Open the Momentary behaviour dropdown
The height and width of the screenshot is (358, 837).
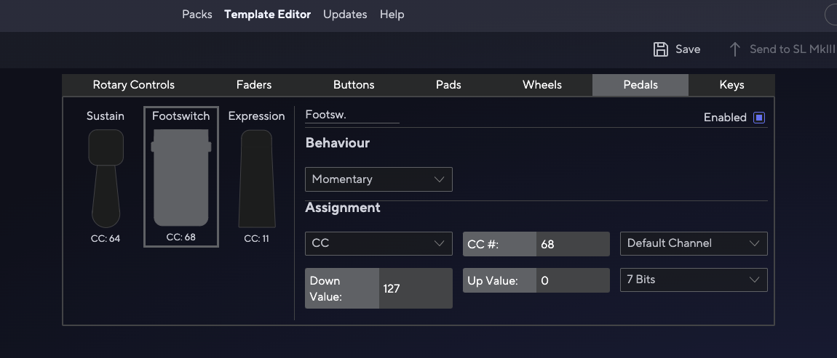pos(378,179)
